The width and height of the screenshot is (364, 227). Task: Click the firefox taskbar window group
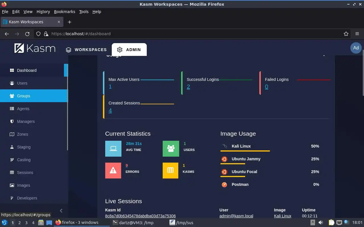coord(82,223)
